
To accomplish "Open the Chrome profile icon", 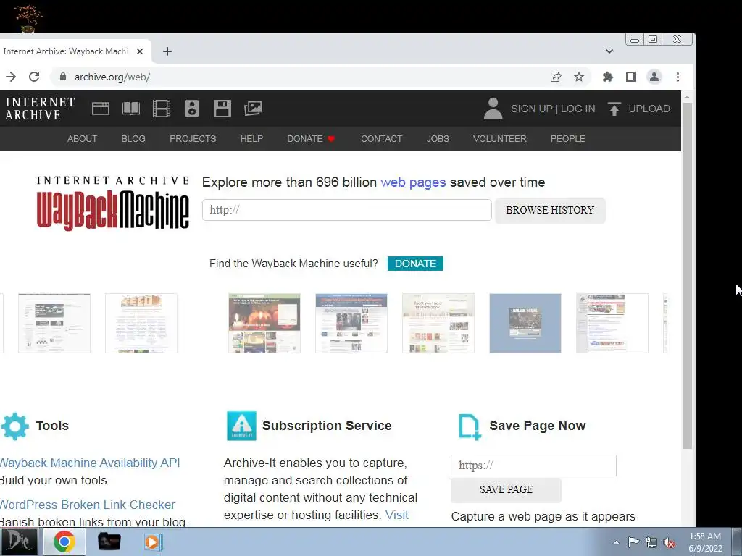I will 654,77.
